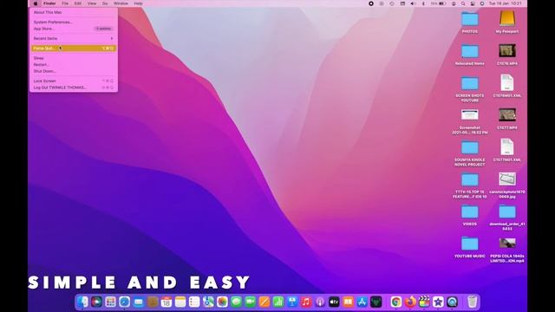Click the screen recording indicator in menu bar
Image resolution: width=555 pixels, height=312 pixels.
pyautogui.click(x=371, y=3)
